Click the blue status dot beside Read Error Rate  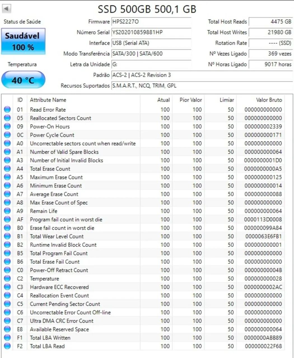coord(8,110)
